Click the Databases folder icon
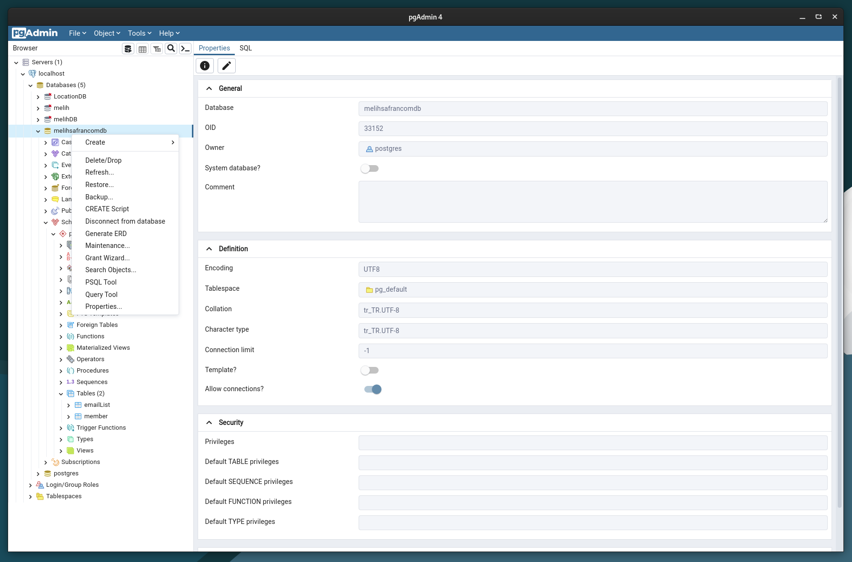Image resolution: width=852 pixels, height=562 pixels. point(40,85)
